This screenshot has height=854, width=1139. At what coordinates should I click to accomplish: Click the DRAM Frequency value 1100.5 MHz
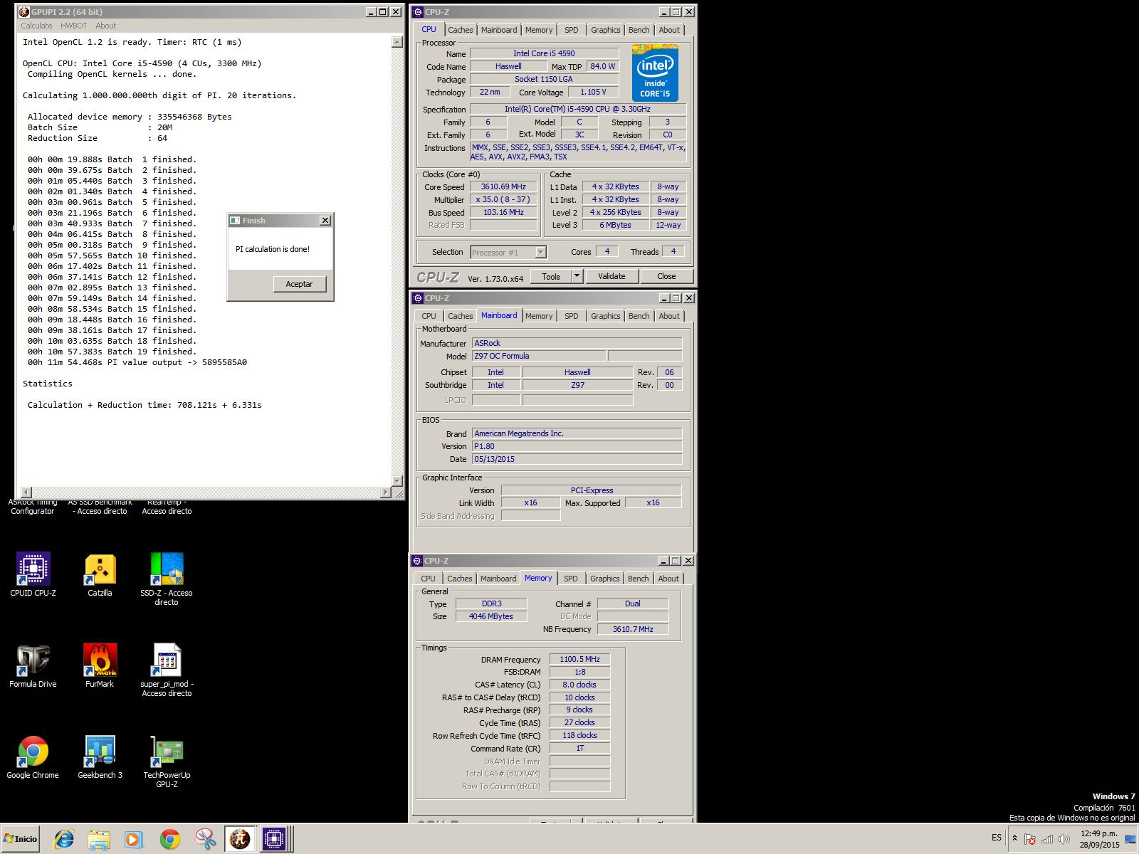(x=579, y=660)
